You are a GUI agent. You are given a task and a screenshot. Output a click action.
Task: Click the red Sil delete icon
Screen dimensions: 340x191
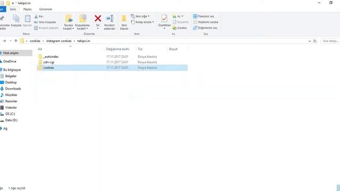(98, 19)
